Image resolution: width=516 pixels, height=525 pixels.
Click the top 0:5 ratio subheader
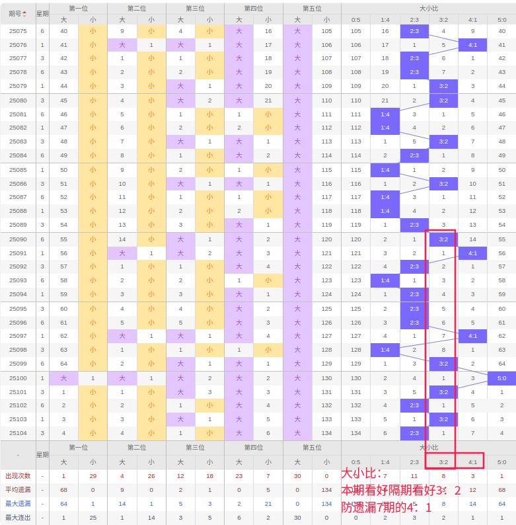[x=355, y=20]
